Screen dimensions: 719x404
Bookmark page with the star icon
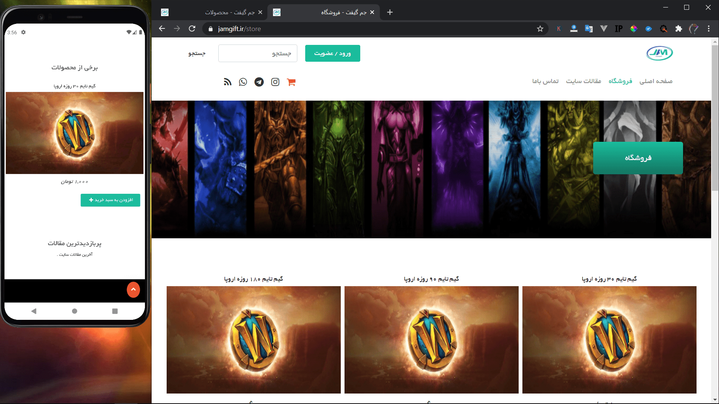tap(540, 29)
